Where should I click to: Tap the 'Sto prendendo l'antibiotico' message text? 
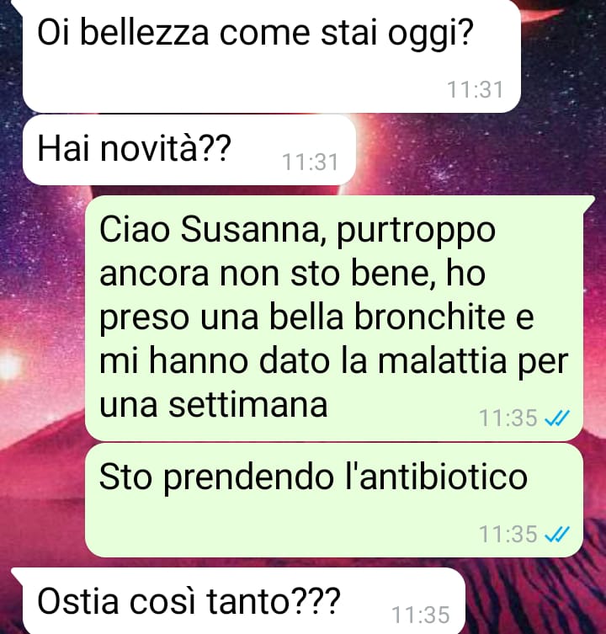pyautogui.click(x=313, y=477)
